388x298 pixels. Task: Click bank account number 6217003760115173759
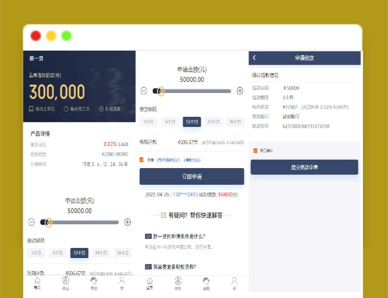[306, 126]
